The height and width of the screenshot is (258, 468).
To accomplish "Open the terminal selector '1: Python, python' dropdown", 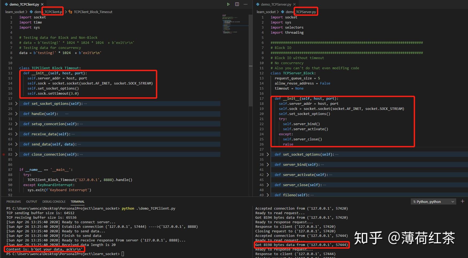I will coord(433,202).
